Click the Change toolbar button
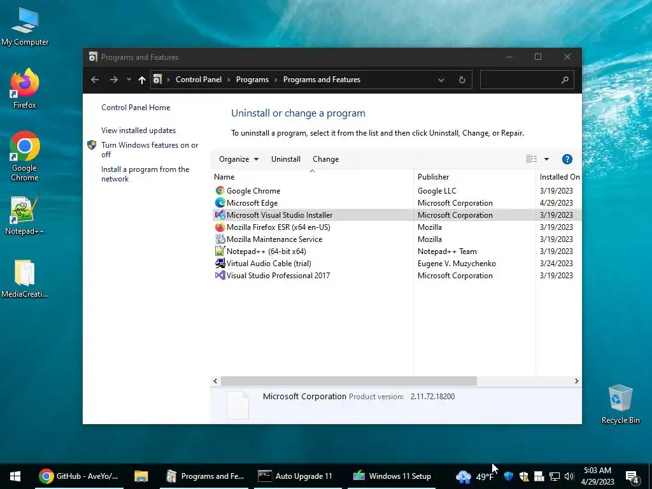652x489 pixels. [x=325, y=159]
